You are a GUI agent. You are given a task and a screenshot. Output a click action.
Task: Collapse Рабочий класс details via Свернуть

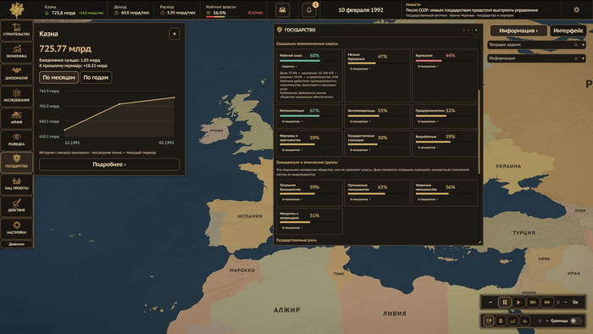pyautogui.click(x=290, y=66)
